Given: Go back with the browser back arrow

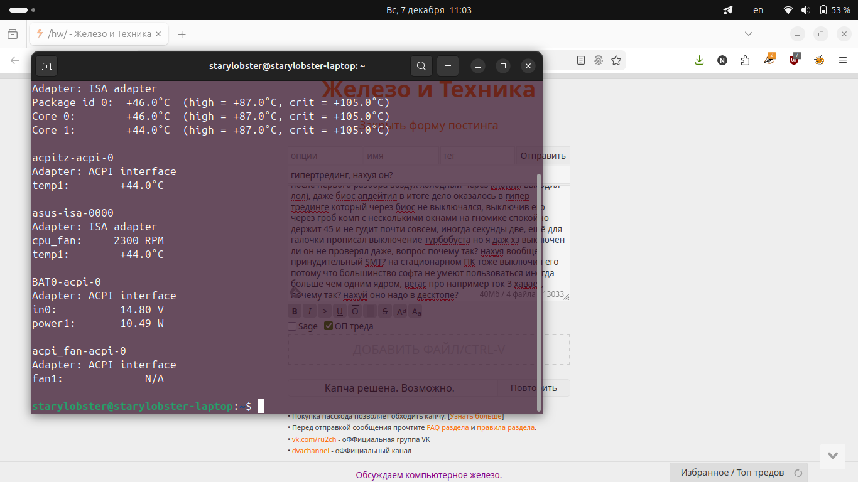Looking at the screenshot, I should tap(15, 60).
